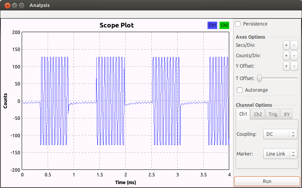The image size is (302, 188).
Task: Maximize the Analysis window
Action: coord(21,5)
